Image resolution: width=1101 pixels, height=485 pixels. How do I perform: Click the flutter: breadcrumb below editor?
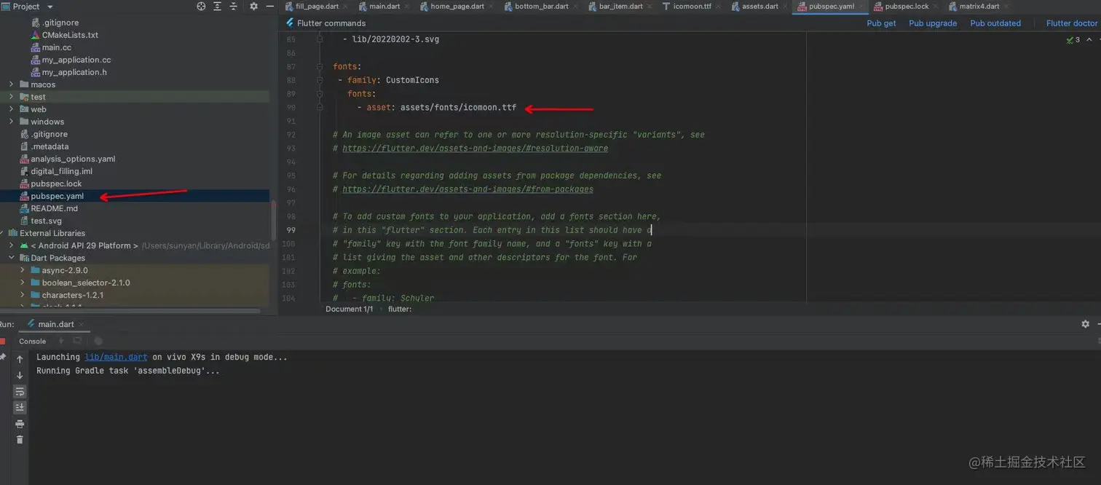point(400,309)
